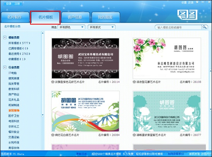Switch to the 名片模板 tab

pyautogui.click(x=45, y=17)
